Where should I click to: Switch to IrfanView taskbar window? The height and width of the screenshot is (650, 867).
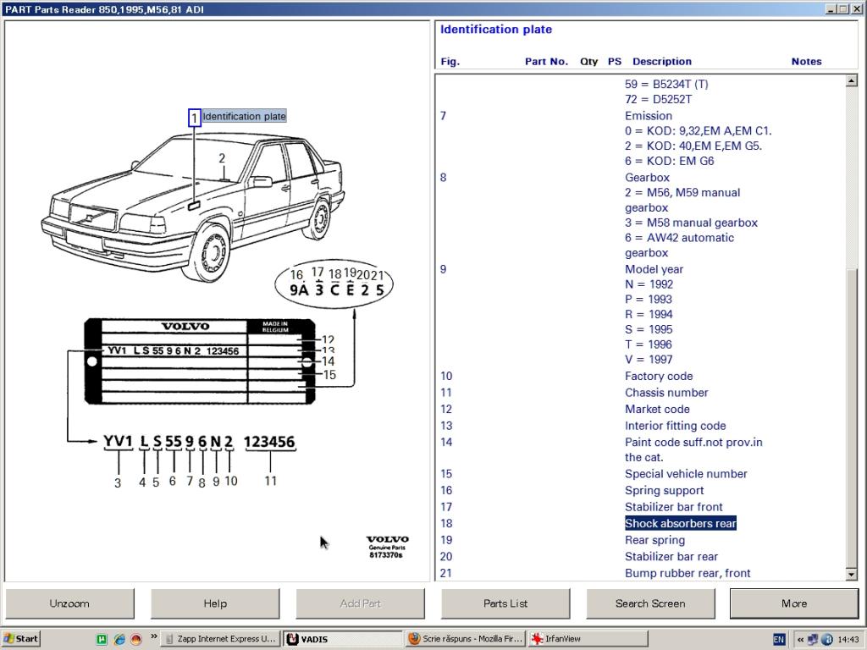point(588,638)
